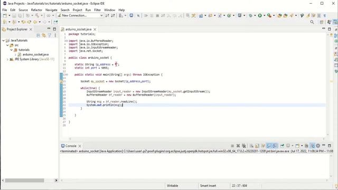Viewport: 338px width, 190px height.
Task: Click the Pin Editor toolbar icon
Action: click(55, 22)
